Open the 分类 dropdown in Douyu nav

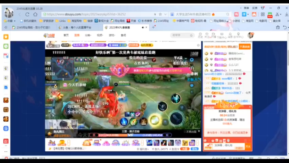click(88, 35)
